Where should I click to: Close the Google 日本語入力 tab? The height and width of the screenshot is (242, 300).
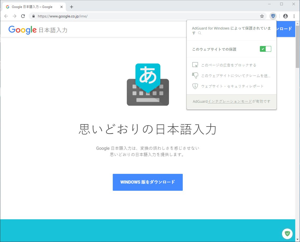pyautogui.click(x=62, y=7)
